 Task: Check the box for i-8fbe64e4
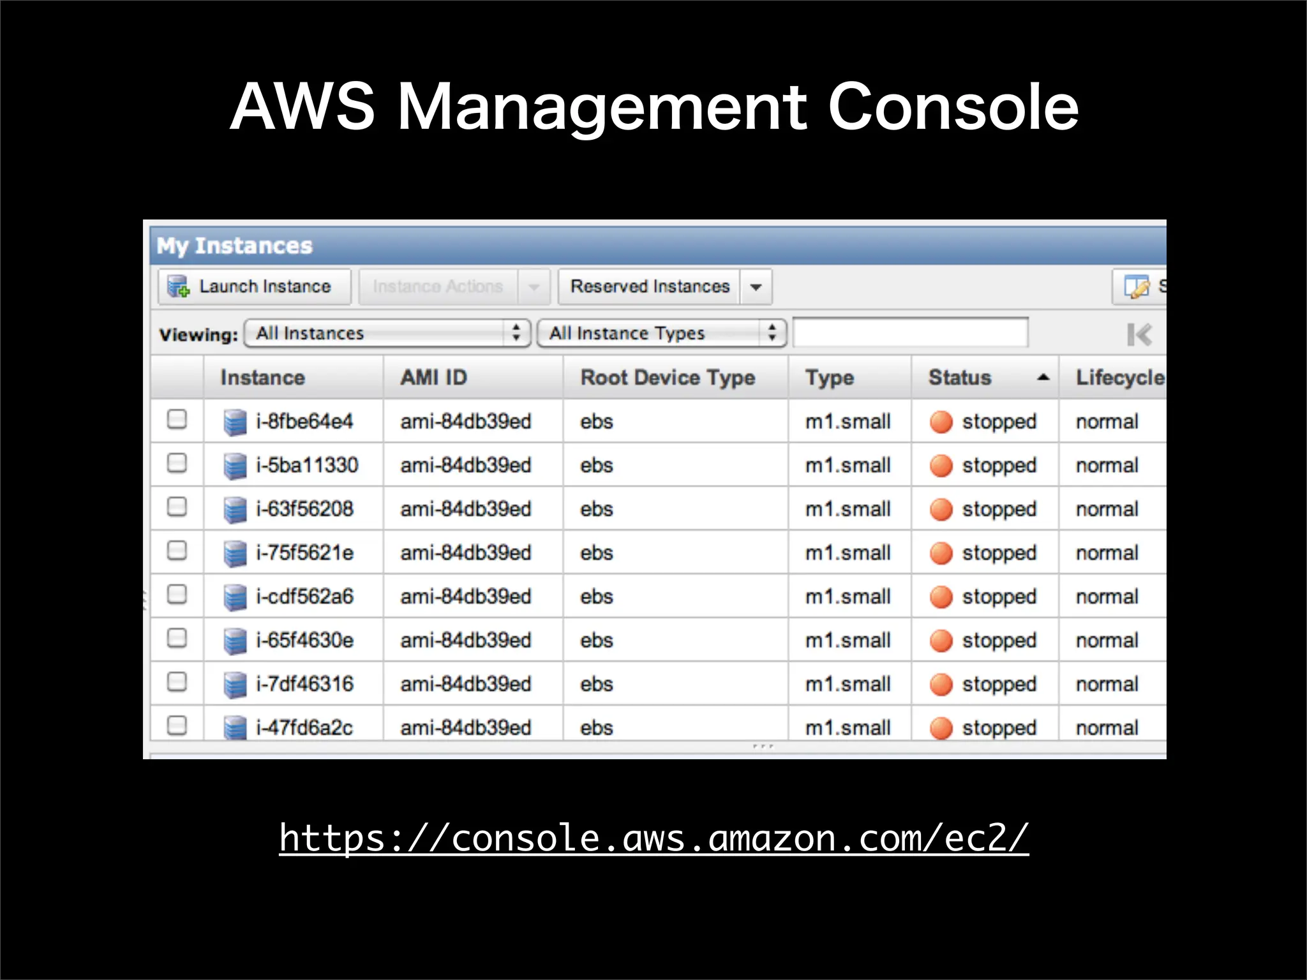click(x=177, y=419)
